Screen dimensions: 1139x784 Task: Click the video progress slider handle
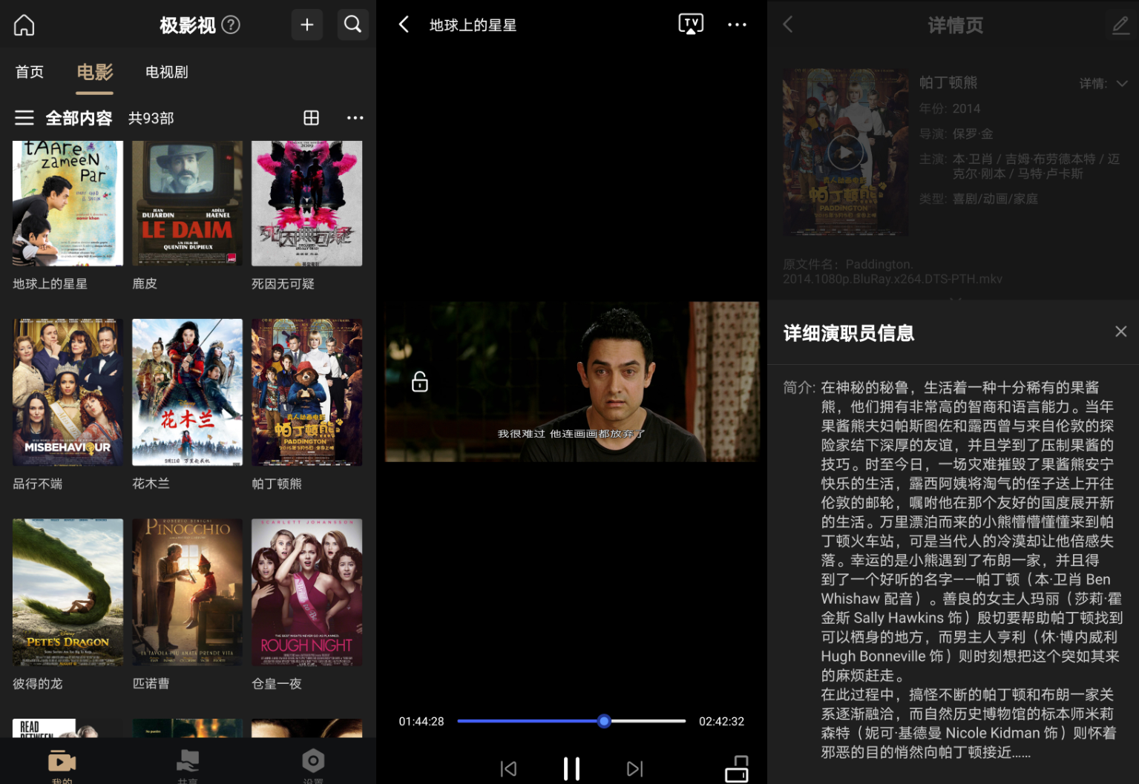pos(604,721)
